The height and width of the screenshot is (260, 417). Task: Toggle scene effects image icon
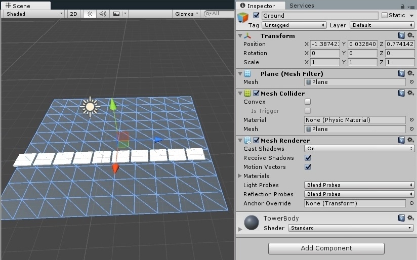116,14
